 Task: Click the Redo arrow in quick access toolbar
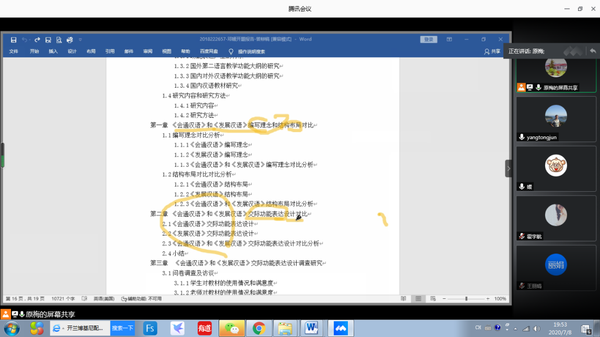(x=37, y=40)
